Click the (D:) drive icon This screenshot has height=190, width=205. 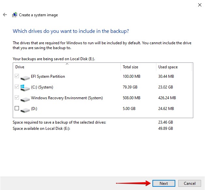[25, 110]
